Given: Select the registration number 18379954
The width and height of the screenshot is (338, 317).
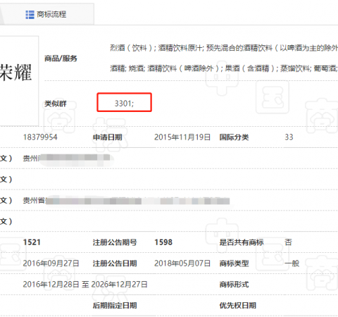Looking at the screenshot, I should (x=40, y=137).
